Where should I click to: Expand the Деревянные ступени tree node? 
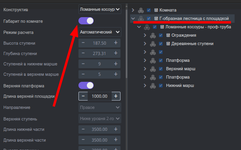pyautogui.click(x=145, y=43)
